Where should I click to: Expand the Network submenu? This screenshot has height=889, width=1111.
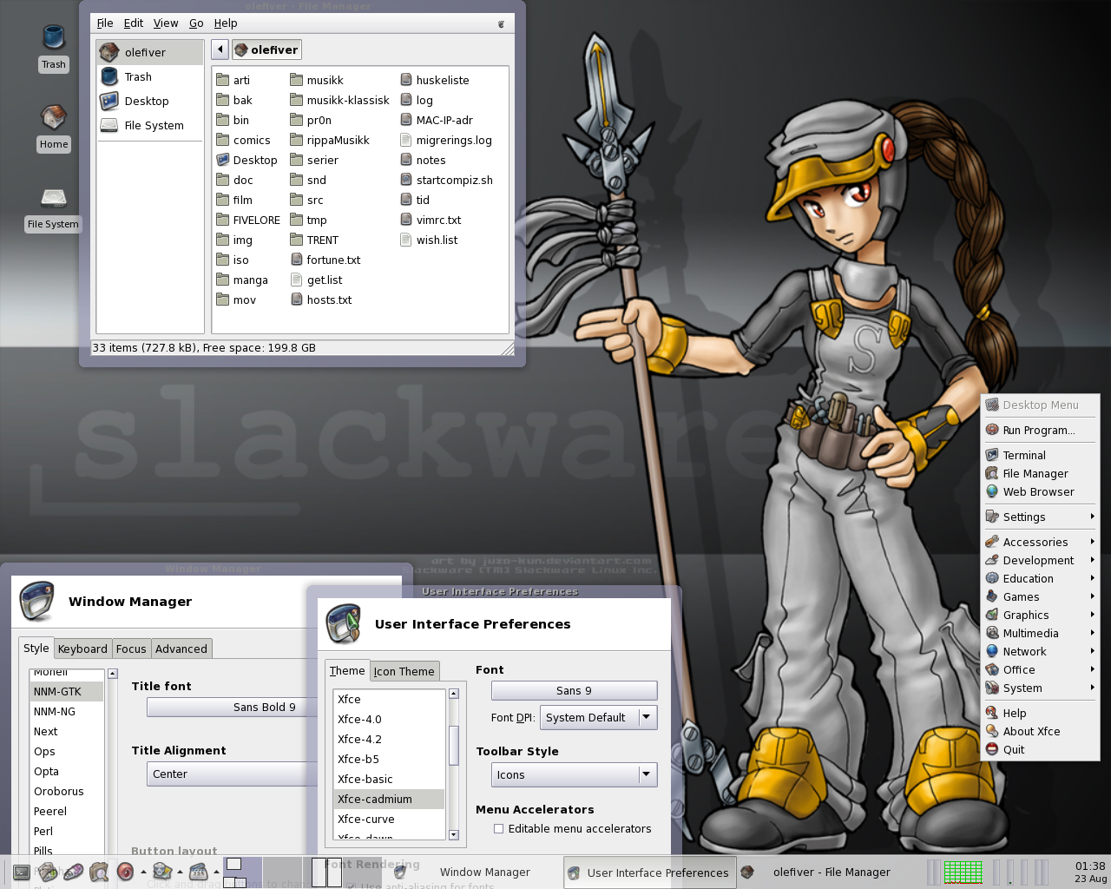point(1040,651)
